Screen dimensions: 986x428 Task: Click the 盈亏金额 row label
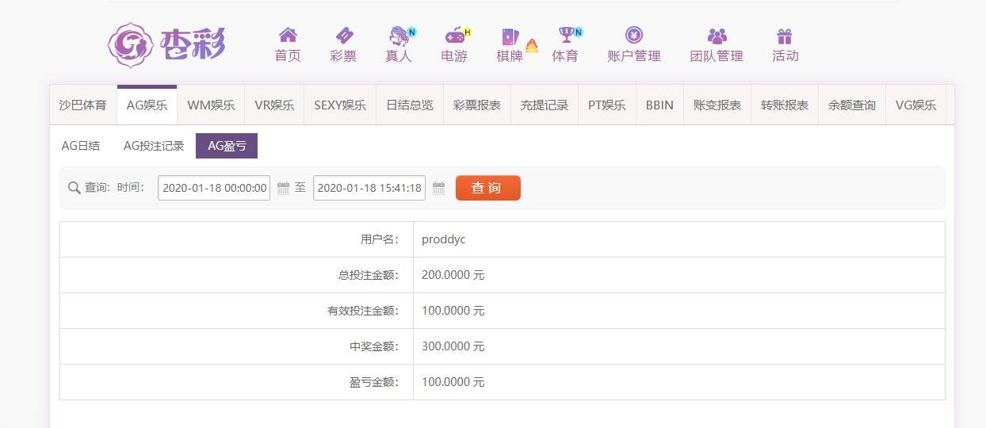[374, 382]
